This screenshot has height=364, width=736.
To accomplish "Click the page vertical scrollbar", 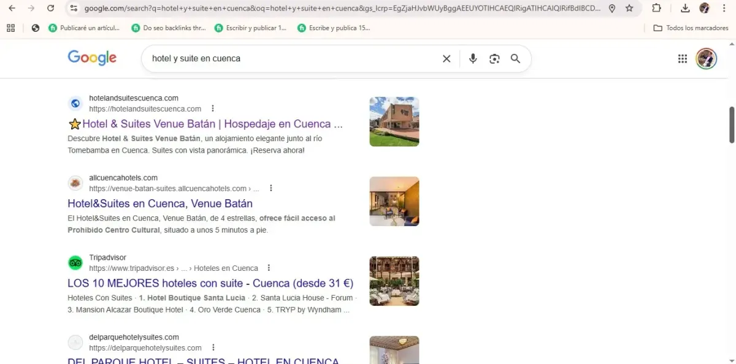I will (732, 124).
